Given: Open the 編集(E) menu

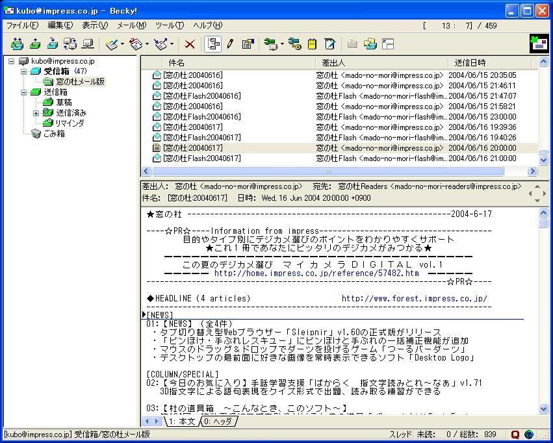Looking at the screenshot, I should pos(60,25).
